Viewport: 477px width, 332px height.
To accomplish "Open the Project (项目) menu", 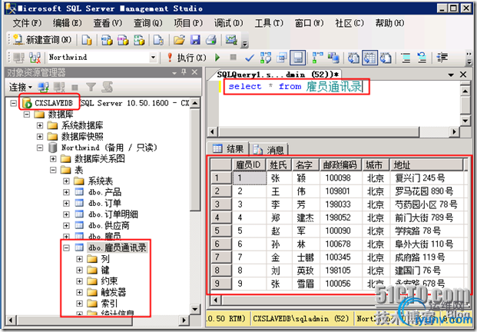I will pos(188,23).
